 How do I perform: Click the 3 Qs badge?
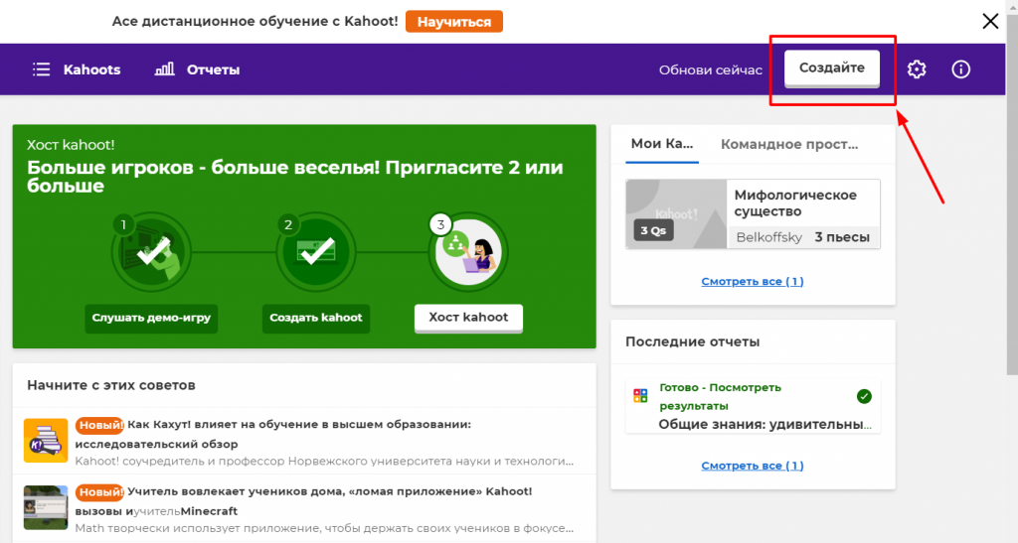pyautogui.click(x=653, y=230)
